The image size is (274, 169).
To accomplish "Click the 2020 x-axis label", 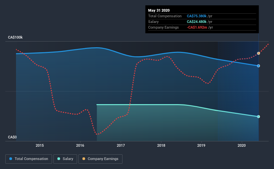I will [242, 145].
